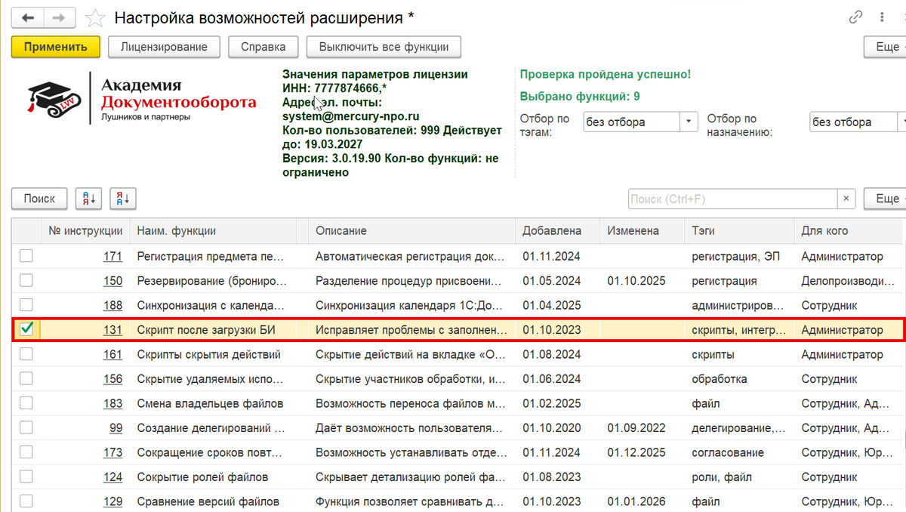
Task: Open the Отбор по назначению combo box
Action: tap(856, 122)
